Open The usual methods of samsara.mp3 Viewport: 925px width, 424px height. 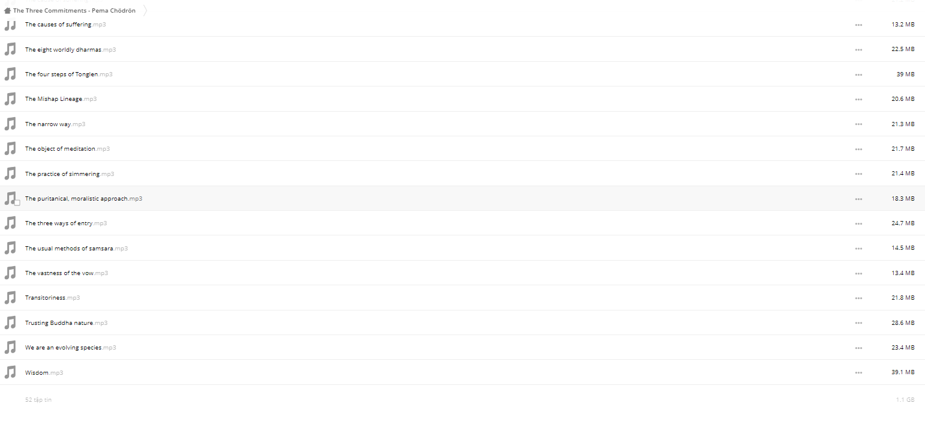click(x=76, y=248)
